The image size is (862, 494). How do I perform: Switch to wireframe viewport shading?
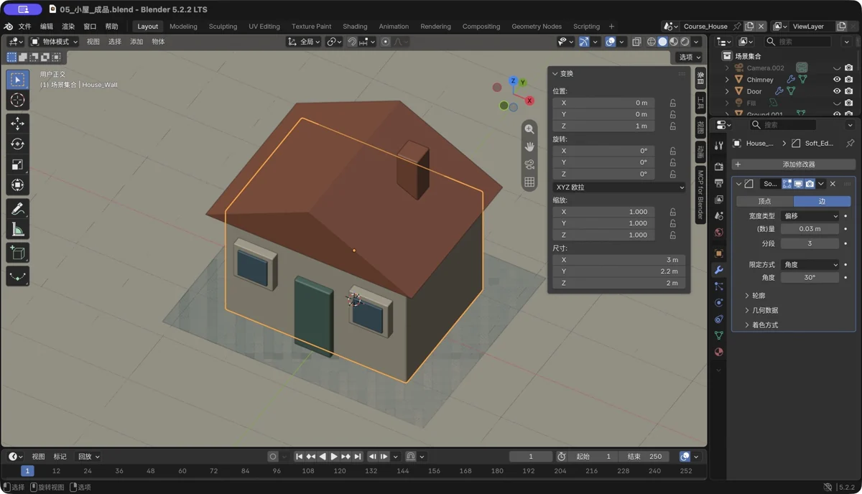click(652, 42)
